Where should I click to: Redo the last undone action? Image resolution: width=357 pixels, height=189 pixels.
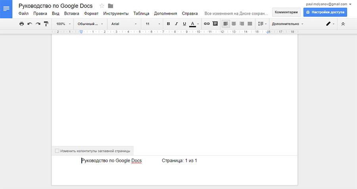pyautogui.click(x=38, y=24)
